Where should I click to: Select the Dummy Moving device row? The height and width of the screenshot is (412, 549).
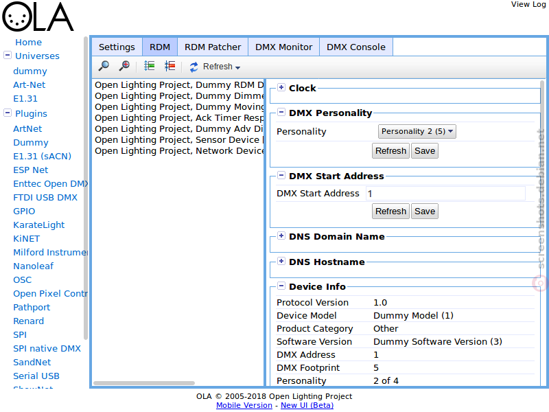pyautogui.click(x=178, y=107)
